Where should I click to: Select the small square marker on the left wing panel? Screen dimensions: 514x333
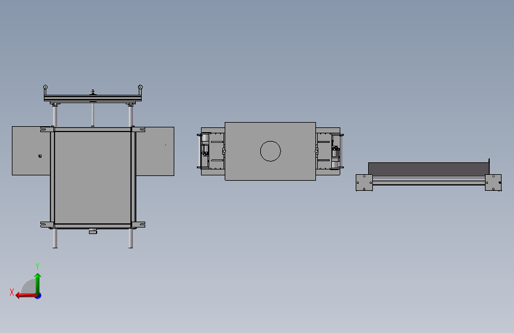pyautogui.click(x=40, y=156)
